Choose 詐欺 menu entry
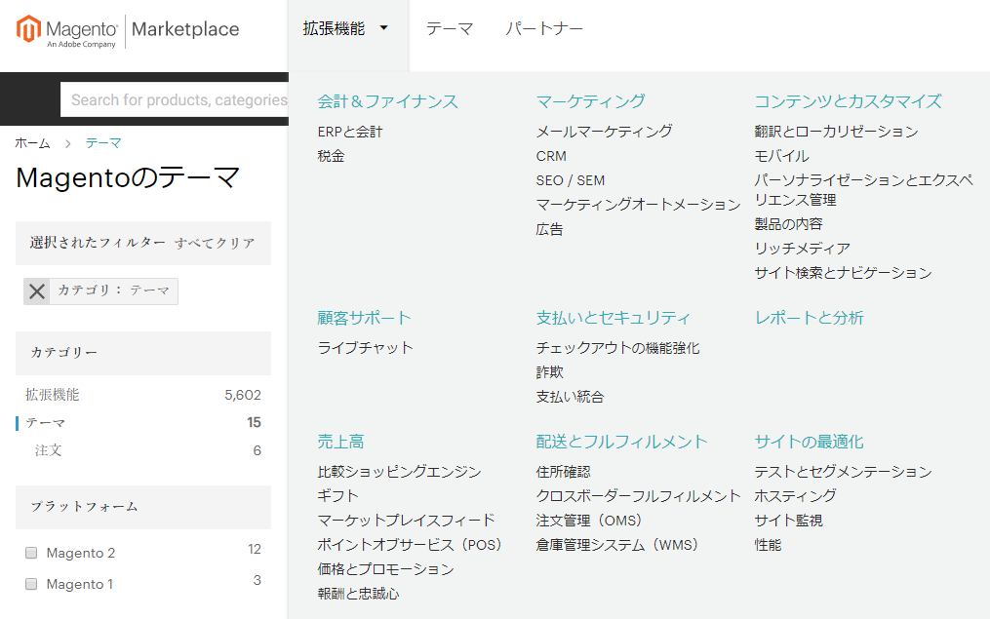The height and width of the screenshot is (619, 990). [549, 372]
